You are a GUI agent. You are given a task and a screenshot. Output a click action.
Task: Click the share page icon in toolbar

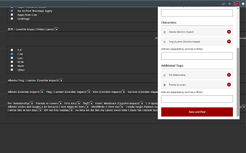224,4
